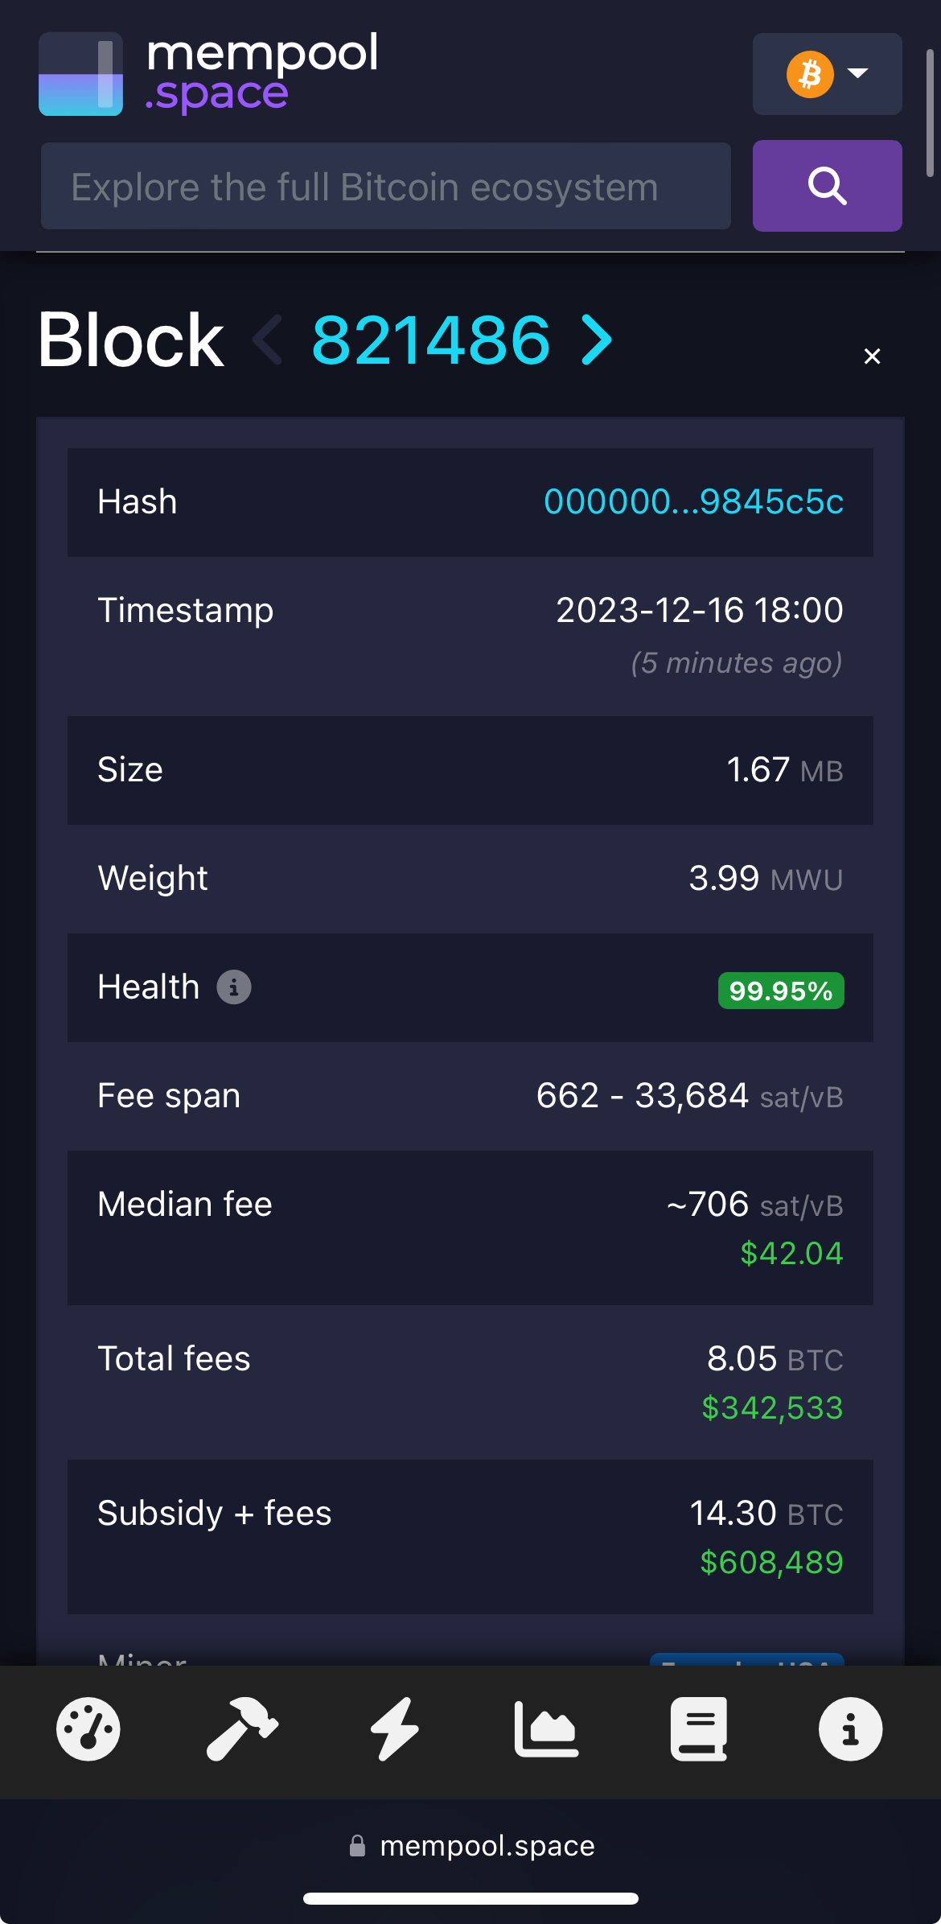Close the block details view
The image size is (941, 1924).
click(x=872, y=356)
